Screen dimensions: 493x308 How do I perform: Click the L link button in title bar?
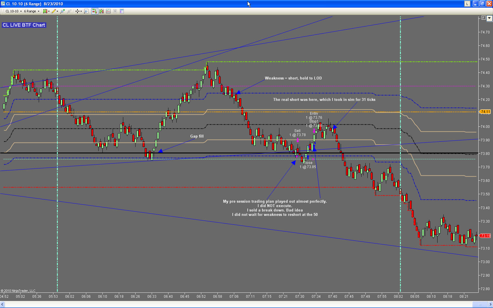click(467, 4)
